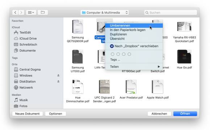Create a new folder via toolbar icon
This screenshot has height=130, width=210.
[x=43, y=13]
